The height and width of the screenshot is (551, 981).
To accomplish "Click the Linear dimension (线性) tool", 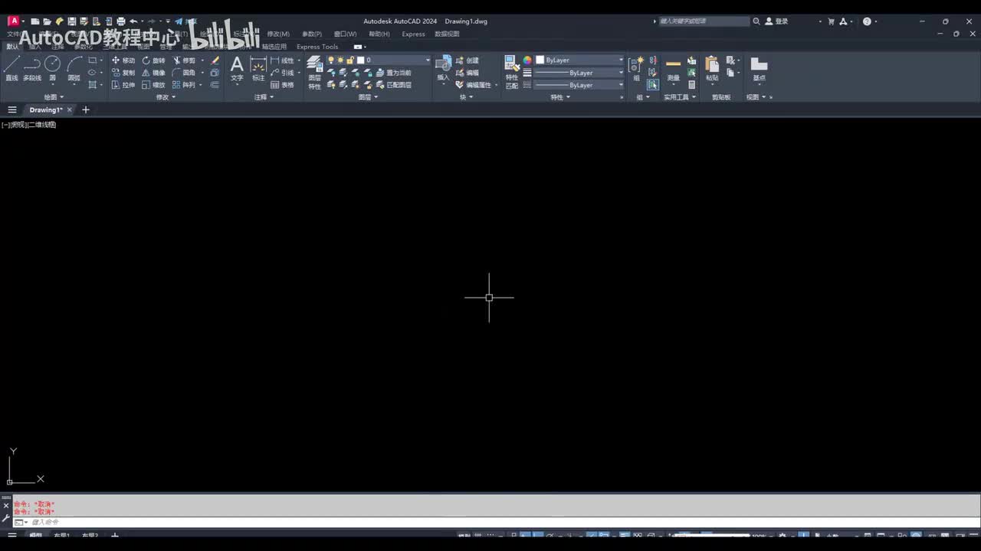I will coord(283,60).
